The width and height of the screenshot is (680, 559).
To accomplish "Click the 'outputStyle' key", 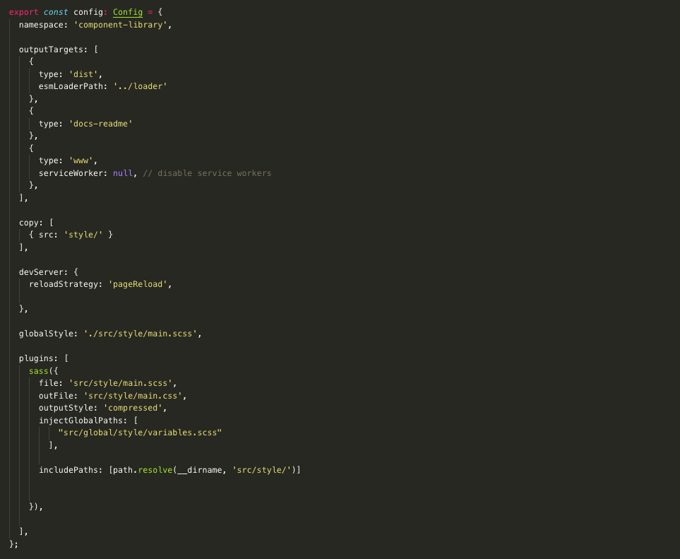I will [x=66, y=408].
